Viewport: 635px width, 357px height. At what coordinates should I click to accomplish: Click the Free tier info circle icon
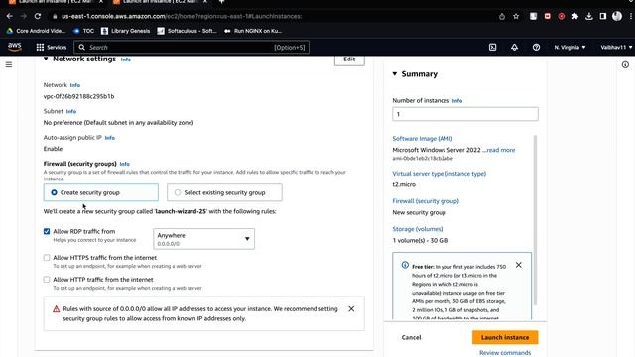tap(405, 265)
